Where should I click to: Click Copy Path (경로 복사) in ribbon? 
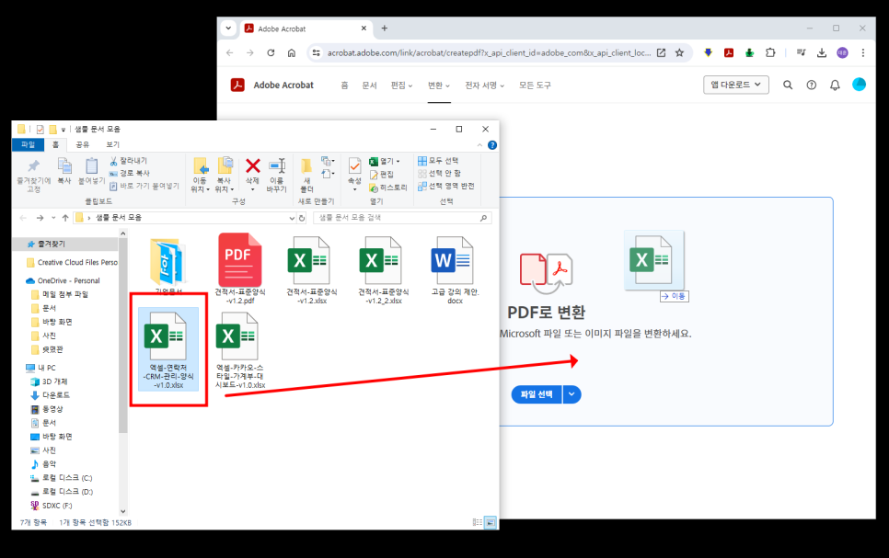[x=129, y=174]
